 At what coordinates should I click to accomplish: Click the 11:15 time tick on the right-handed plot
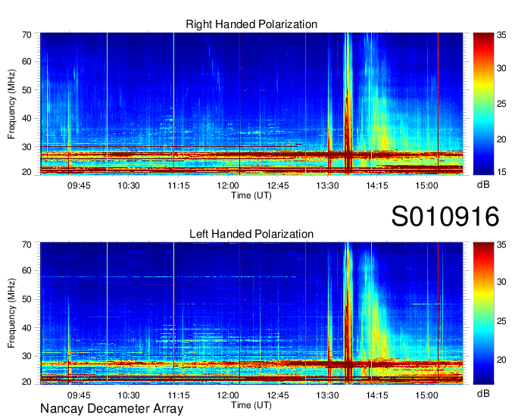pos(179,186)
